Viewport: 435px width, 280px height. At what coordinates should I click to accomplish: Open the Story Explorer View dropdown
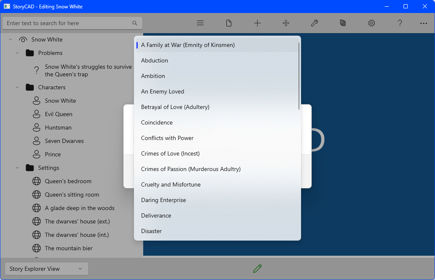[46, 269]
